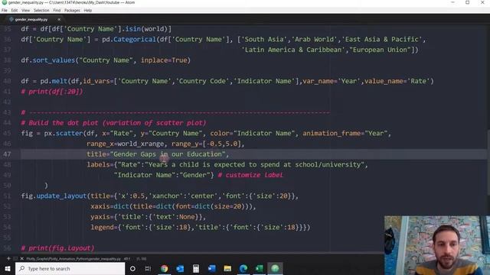
Task: Open the Help menu
Action: coord(88,10)
